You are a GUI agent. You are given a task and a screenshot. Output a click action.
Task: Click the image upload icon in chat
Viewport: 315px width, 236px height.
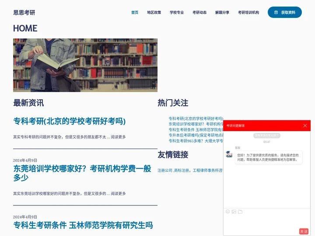point(234,212)
